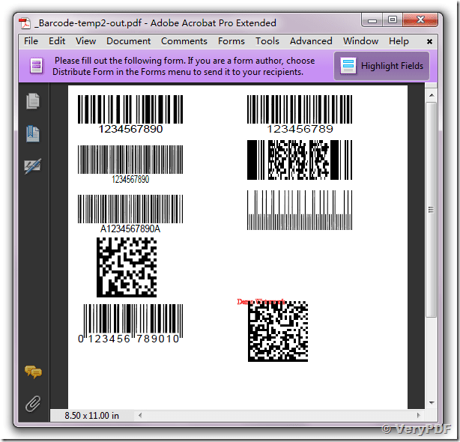Click the vertical scrollbar thumb

pyautogui.click(x=432, y=210)
